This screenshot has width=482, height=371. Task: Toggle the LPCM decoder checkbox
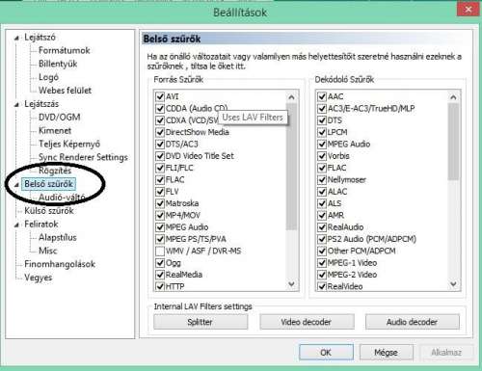point(322,132)
